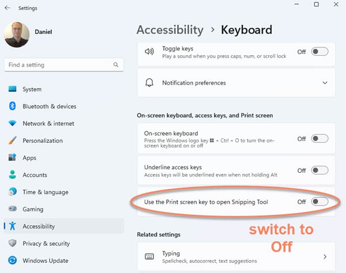Expand the Notification preferences chevron
This screenshot has height=273, width=346.
[x=325, y=83]
